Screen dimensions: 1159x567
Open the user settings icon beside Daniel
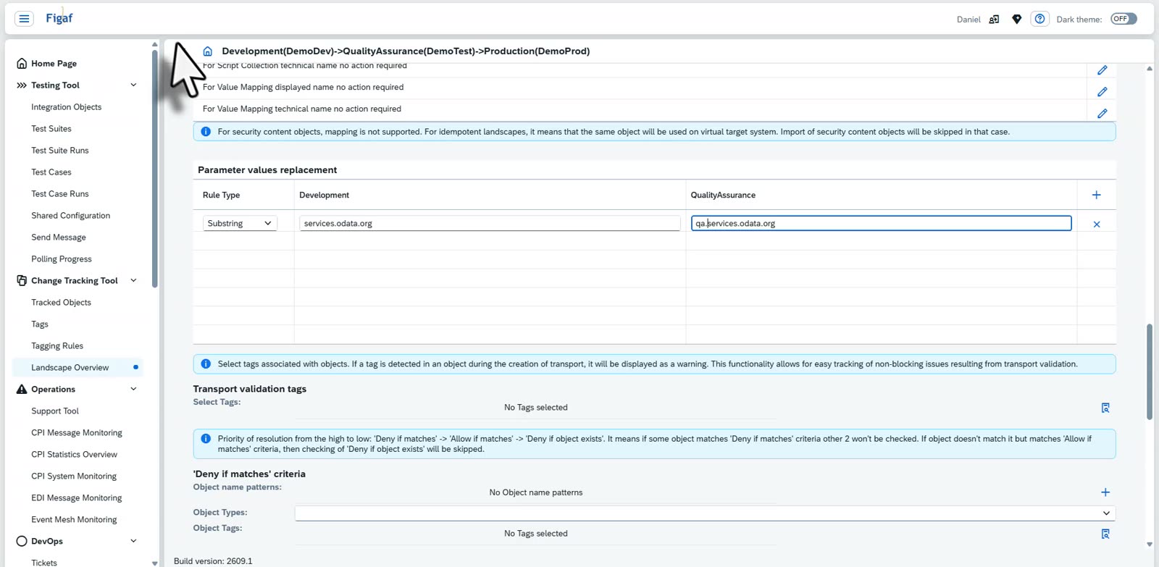[994, 20]
